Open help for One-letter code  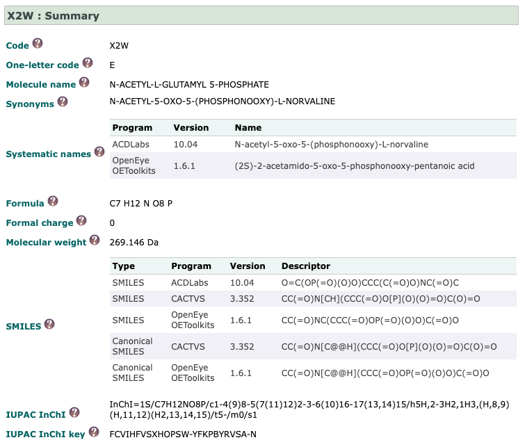(x=88, y=63)
